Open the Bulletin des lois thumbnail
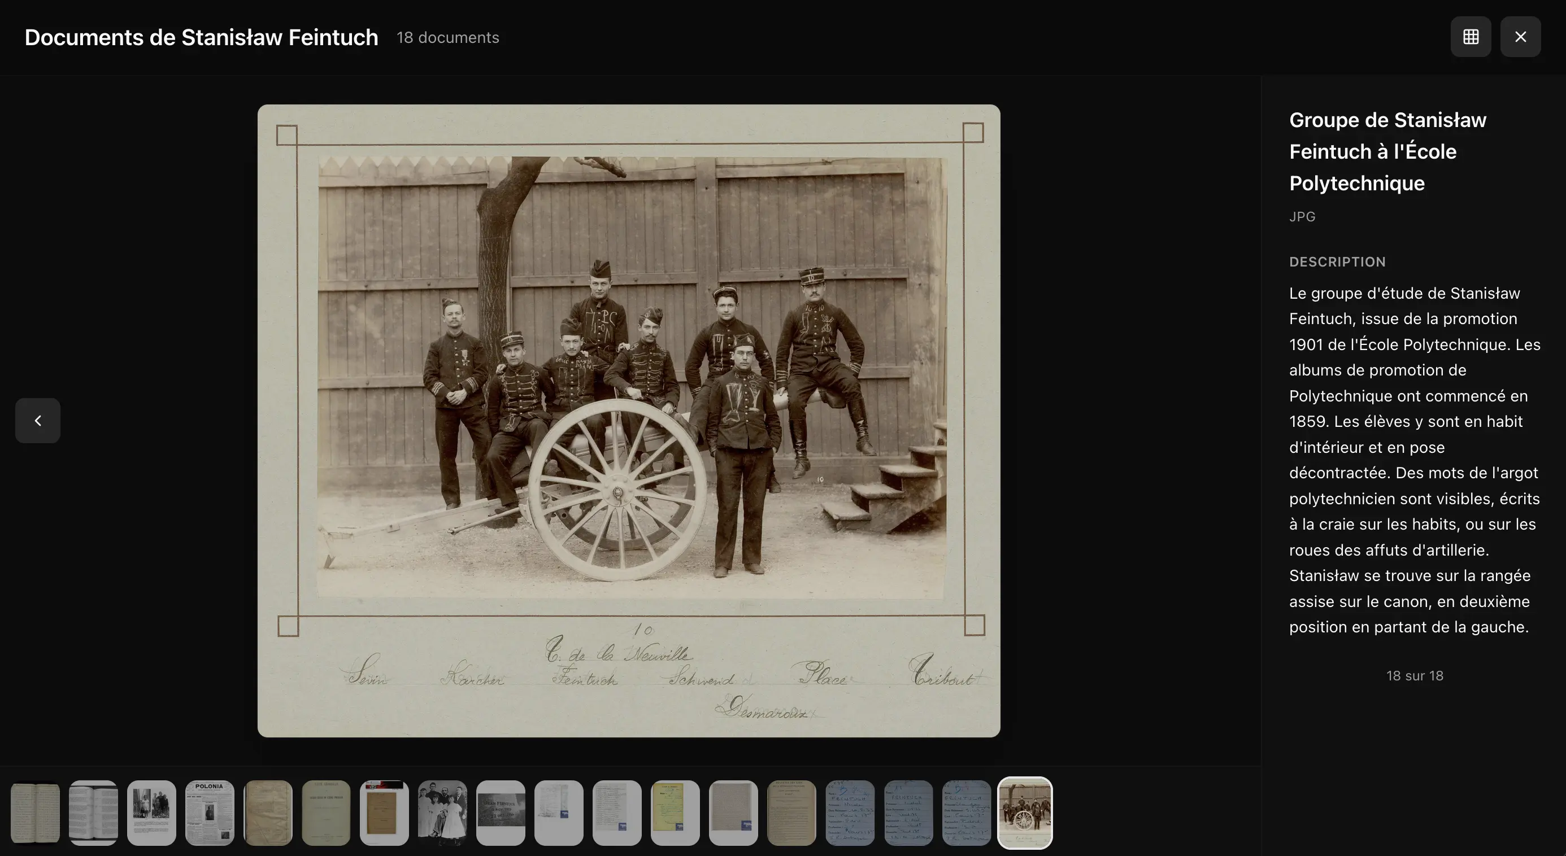Image resolution: width=1566 pixels, height=856 pixels. click(x=791, y=813)
